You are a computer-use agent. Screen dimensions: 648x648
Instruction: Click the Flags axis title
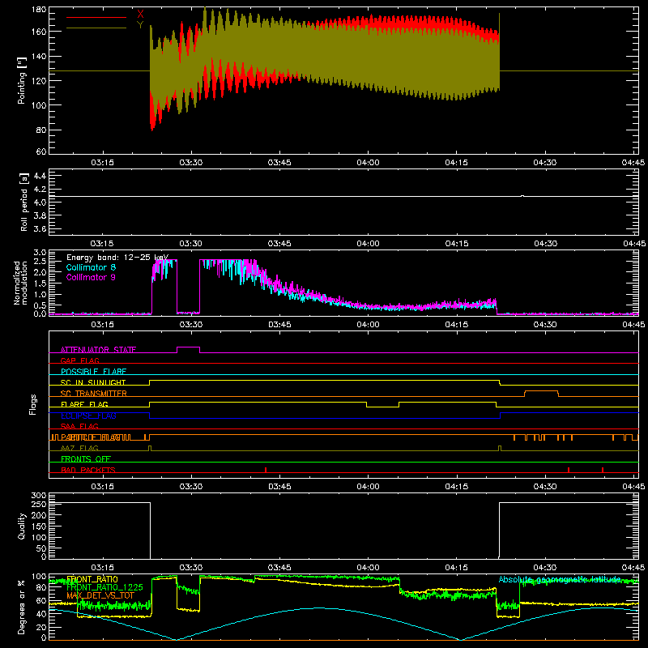coord(32,404)
